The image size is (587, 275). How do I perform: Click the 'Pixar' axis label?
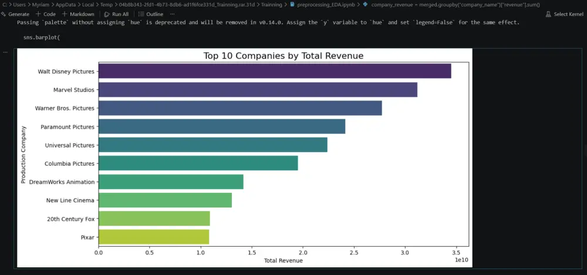87,237
